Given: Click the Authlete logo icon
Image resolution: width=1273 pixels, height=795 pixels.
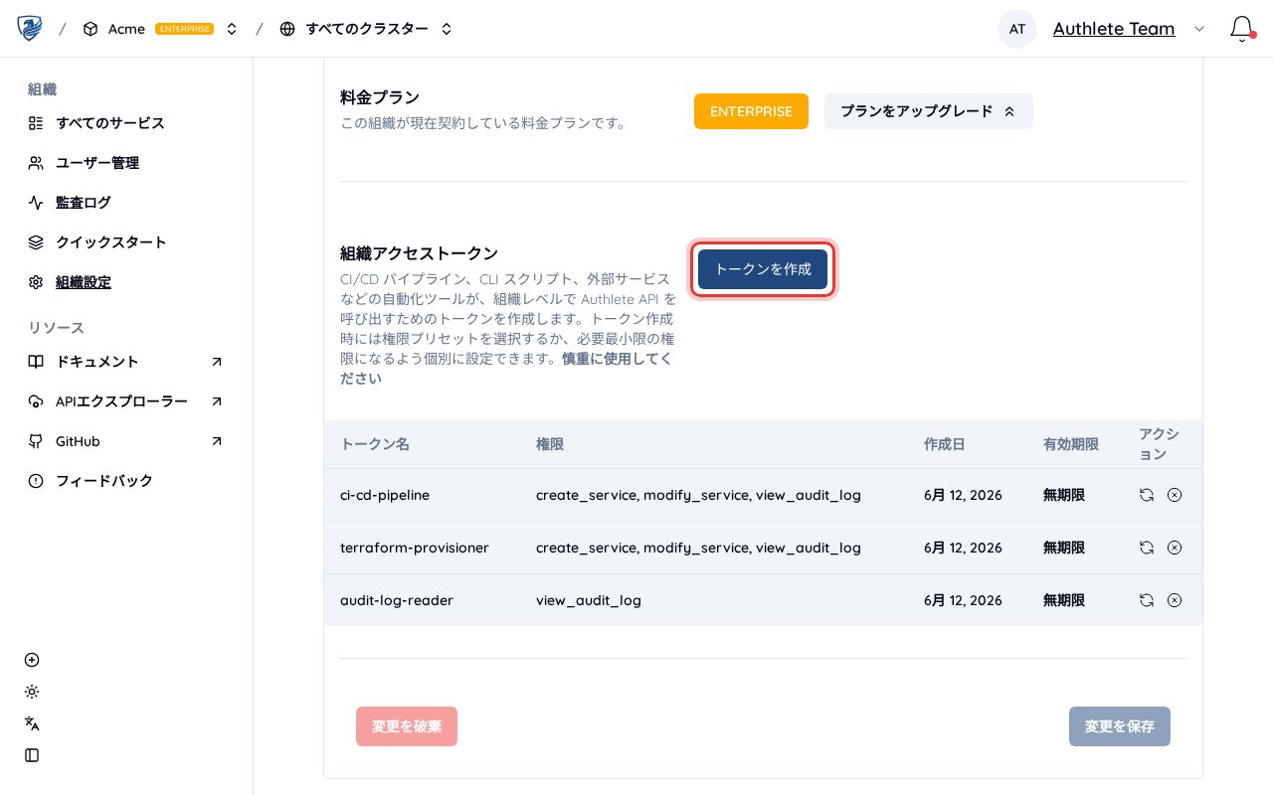Looking at the screenshot, I should tap(30, 29).
